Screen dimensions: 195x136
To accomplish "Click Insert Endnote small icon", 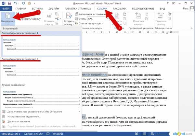I will (57, 14).
